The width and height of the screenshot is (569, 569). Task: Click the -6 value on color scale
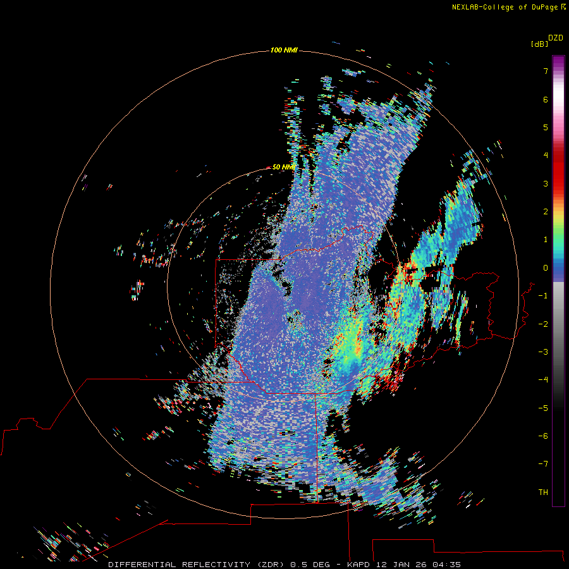543,436
